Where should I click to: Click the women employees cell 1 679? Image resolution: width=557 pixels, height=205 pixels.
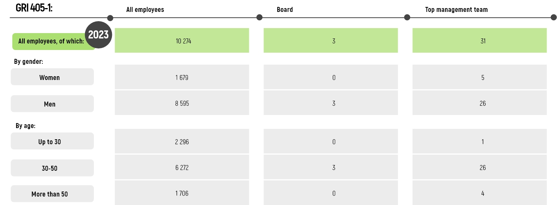pyautogui.click(x=182, y=77)
